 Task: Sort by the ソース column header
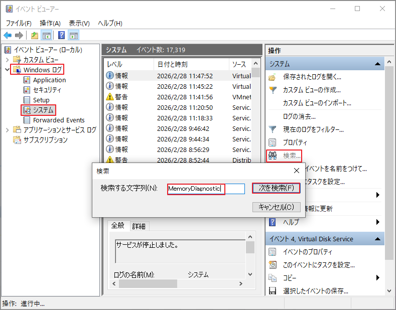click(x=240, y=64)
